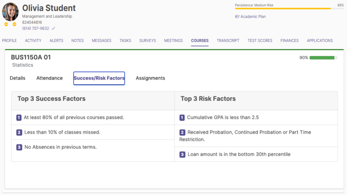Show the Assignments sub-tab
The image size is (347, 195).
point(150,78)
